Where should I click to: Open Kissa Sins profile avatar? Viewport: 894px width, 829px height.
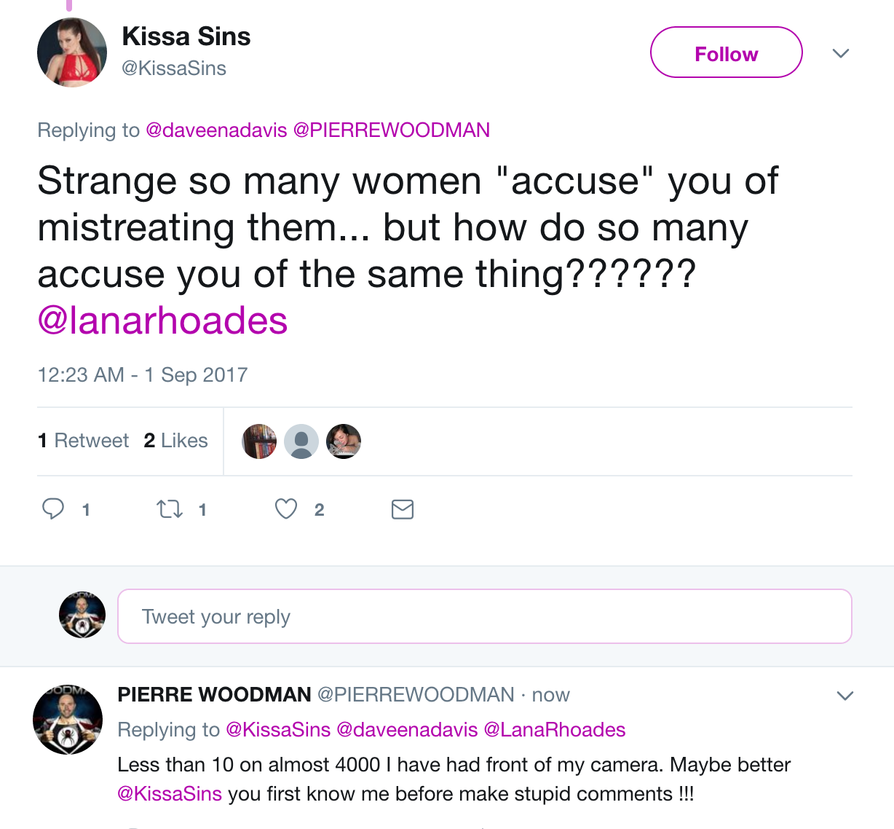(72, 52)
